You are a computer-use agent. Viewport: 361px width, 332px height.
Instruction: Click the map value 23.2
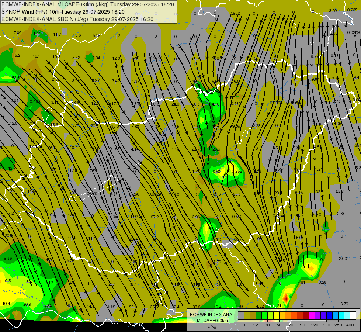(48, 305)
